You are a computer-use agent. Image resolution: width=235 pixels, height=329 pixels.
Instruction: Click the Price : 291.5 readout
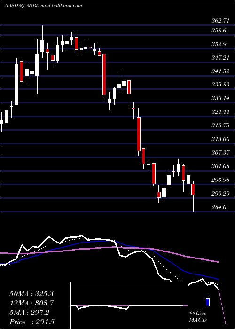point(33,322)
